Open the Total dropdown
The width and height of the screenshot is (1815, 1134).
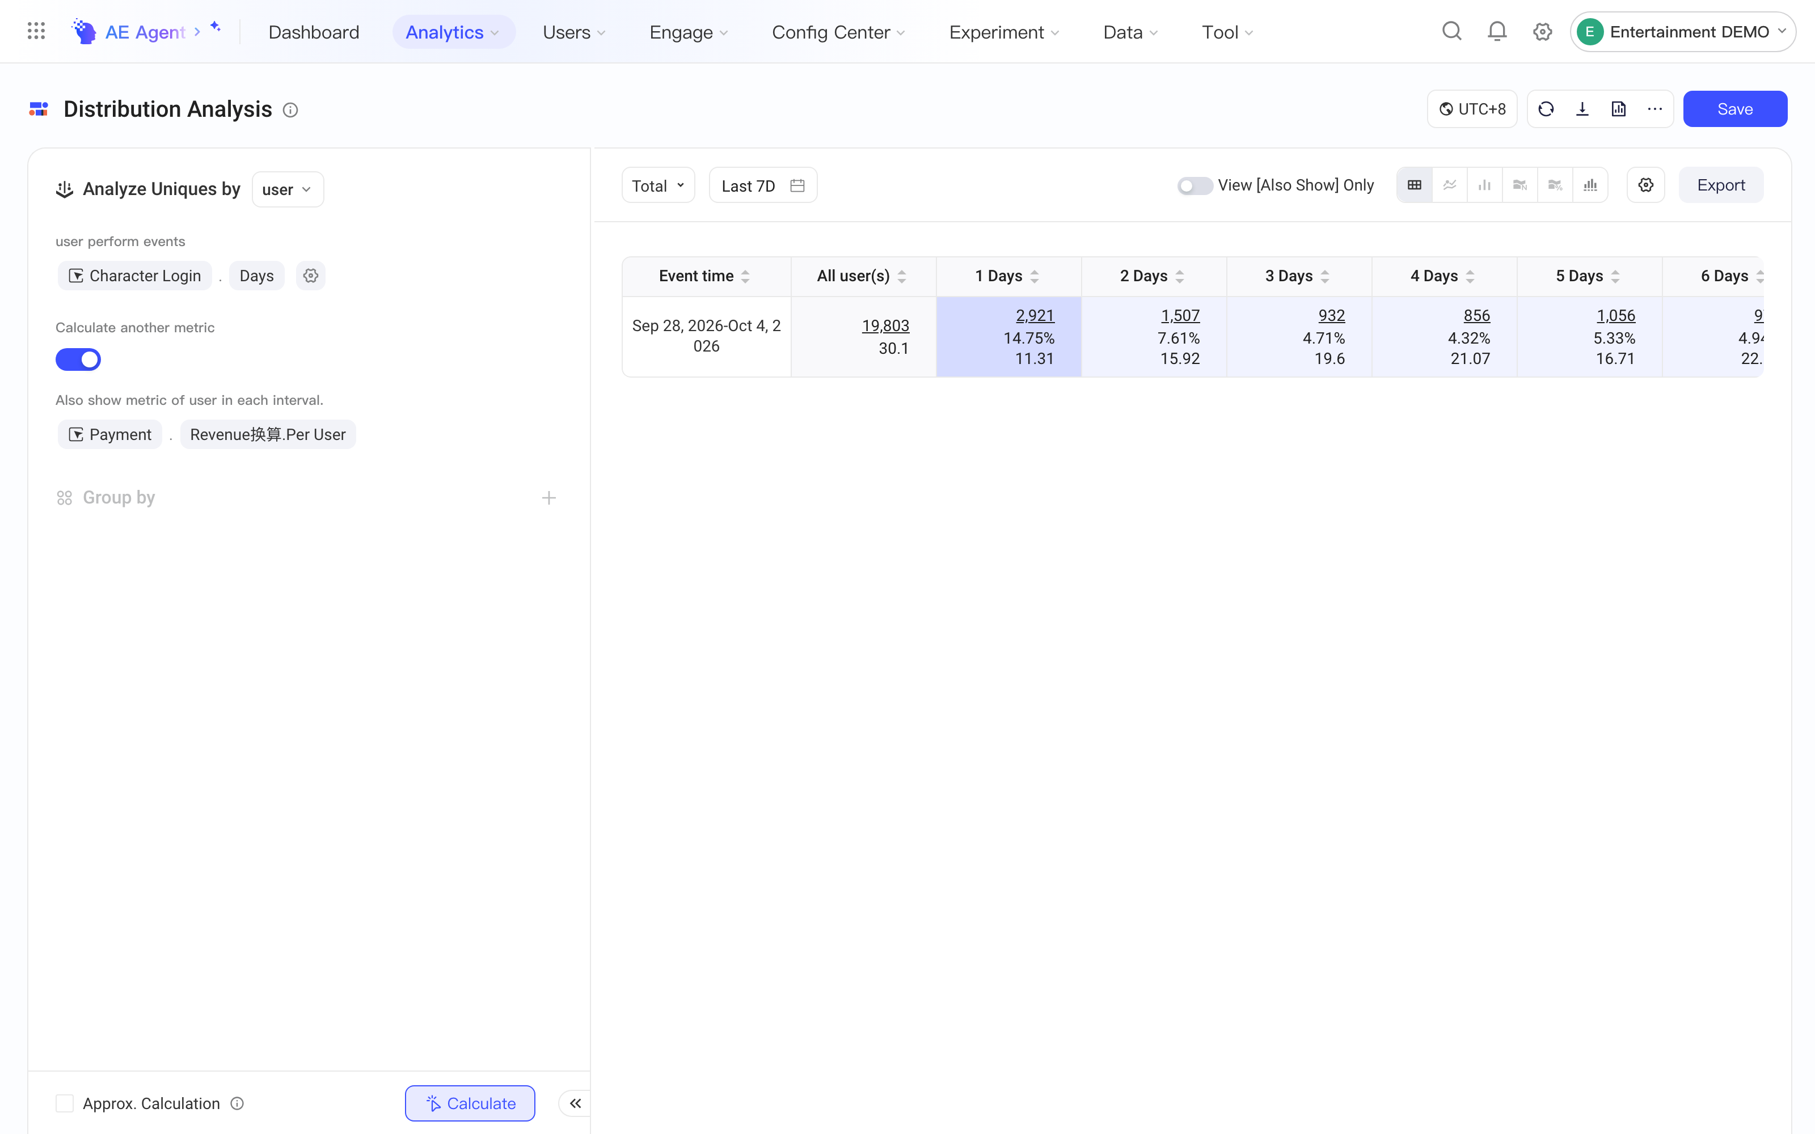[658, 185]
